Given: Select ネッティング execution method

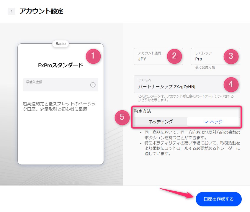Looking at the screenshot, I should [161, 121].
